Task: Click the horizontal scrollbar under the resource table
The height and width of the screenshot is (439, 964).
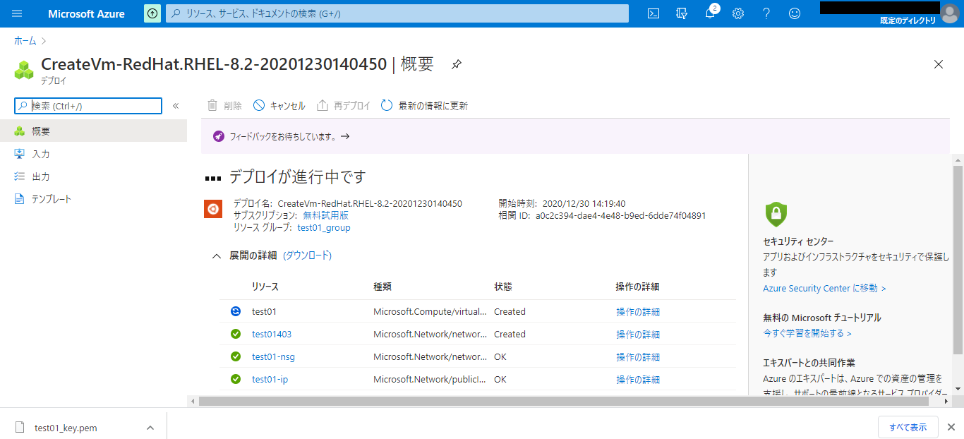Action: click(x=564, y=401)
